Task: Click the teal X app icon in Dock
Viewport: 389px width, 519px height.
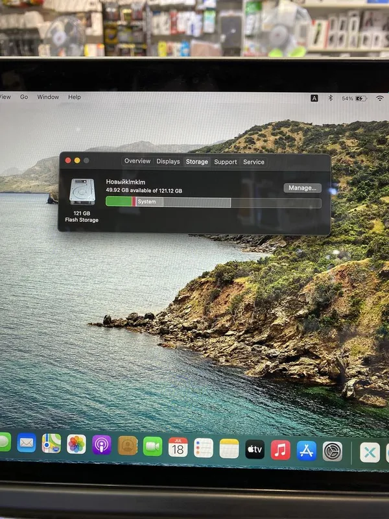Action: [x=370, y=452]
